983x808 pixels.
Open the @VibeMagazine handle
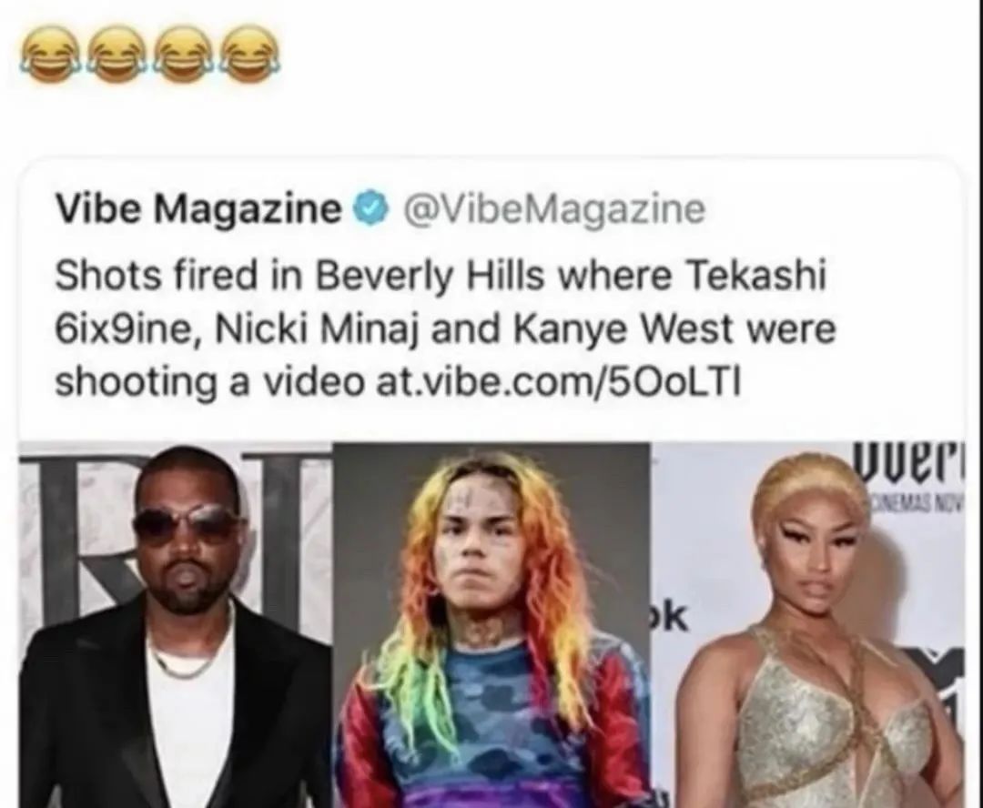pos(555,210)
